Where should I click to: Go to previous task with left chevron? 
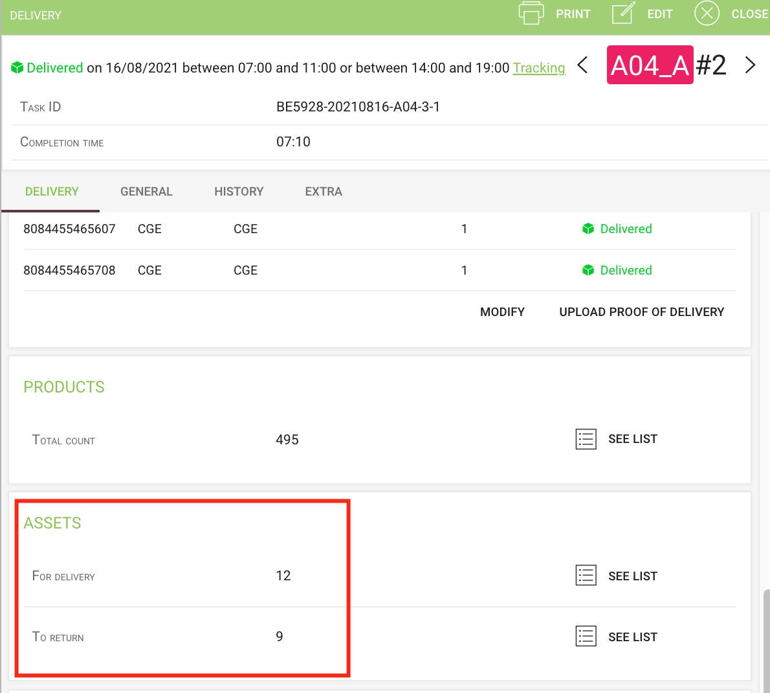(x=582, y=65)
